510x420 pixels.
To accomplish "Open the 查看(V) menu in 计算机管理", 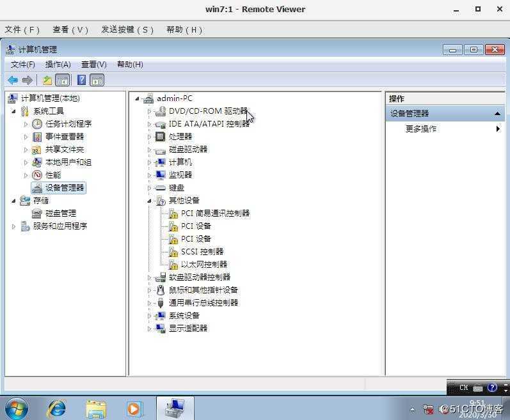I will pos(94,65).
